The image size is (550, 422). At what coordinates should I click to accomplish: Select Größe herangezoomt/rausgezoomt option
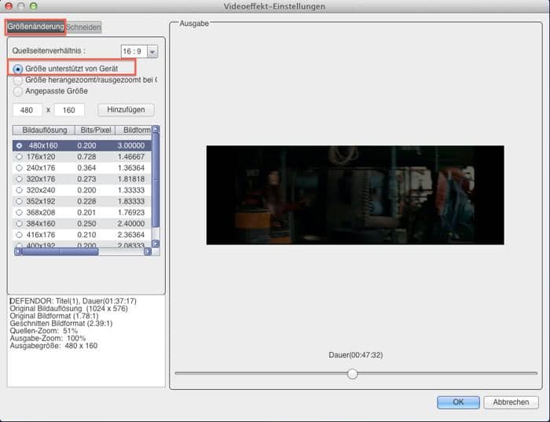pos(17,80)
